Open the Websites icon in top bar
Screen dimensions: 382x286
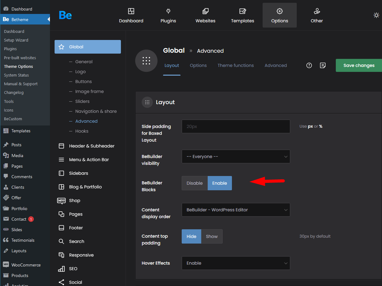tap(205, 11)
